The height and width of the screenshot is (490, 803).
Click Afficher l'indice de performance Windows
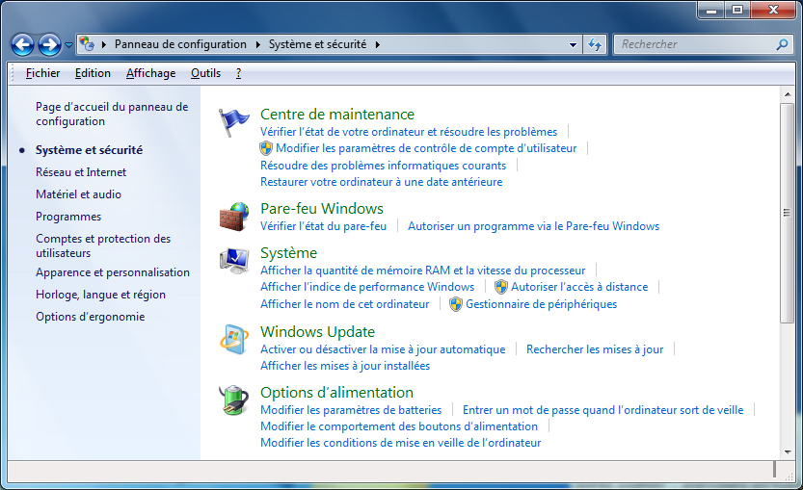coord(367,287)
